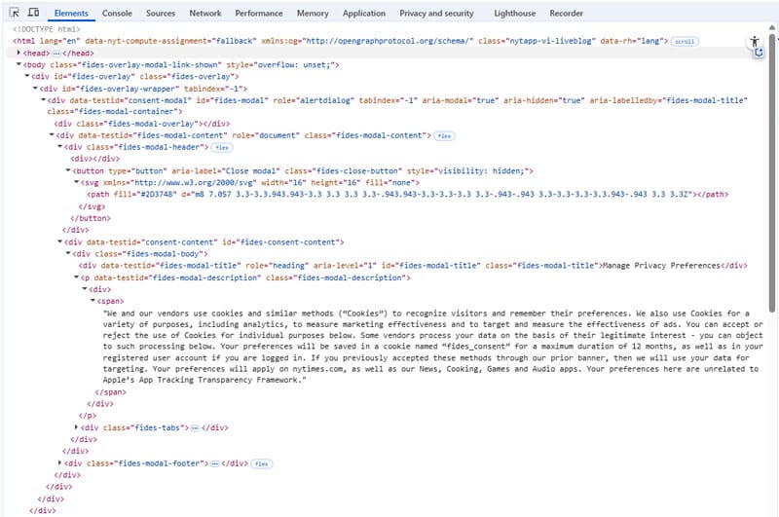Click the role="alertdialog" attribute
The image size is (779, 517).
(x=312, y=100)
